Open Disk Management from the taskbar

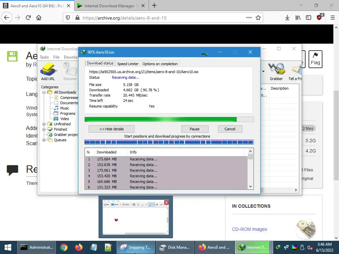coord(175,247)
